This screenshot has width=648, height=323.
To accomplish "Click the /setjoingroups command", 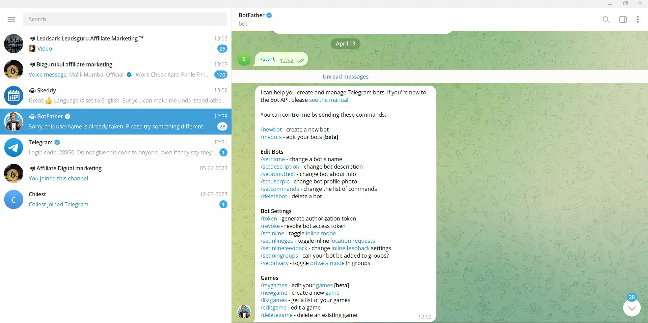I will [279, 256].
